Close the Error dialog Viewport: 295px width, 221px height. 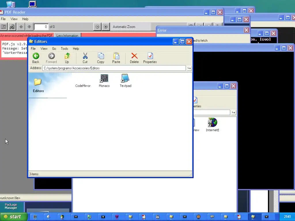coord(247,30)
